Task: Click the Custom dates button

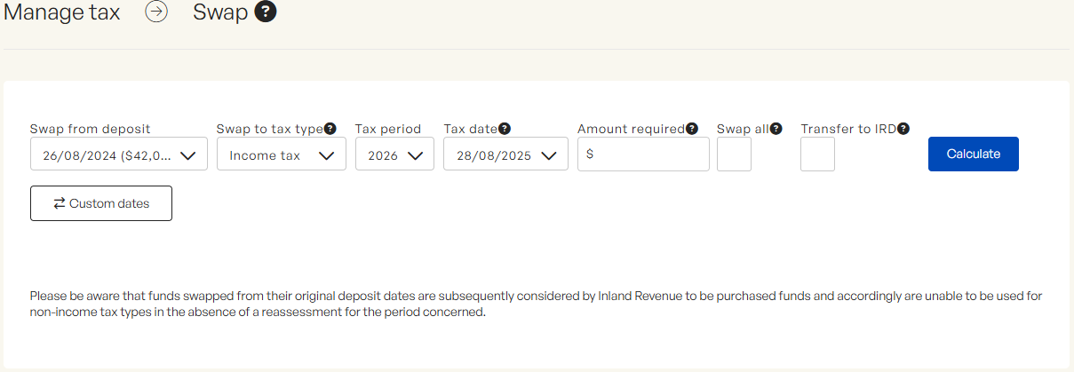Action: click(101, 203)
